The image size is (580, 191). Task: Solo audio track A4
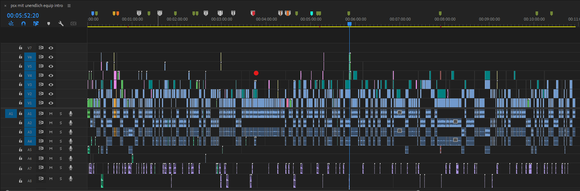tap(60, 141)
